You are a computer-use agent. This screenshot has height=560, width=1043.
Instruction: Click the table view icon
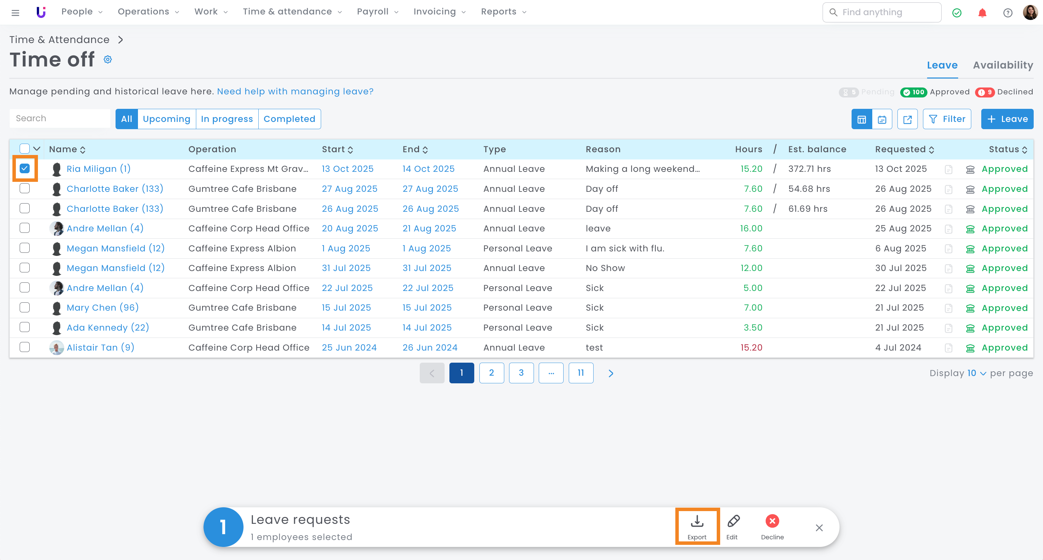(x=861, y=119)
